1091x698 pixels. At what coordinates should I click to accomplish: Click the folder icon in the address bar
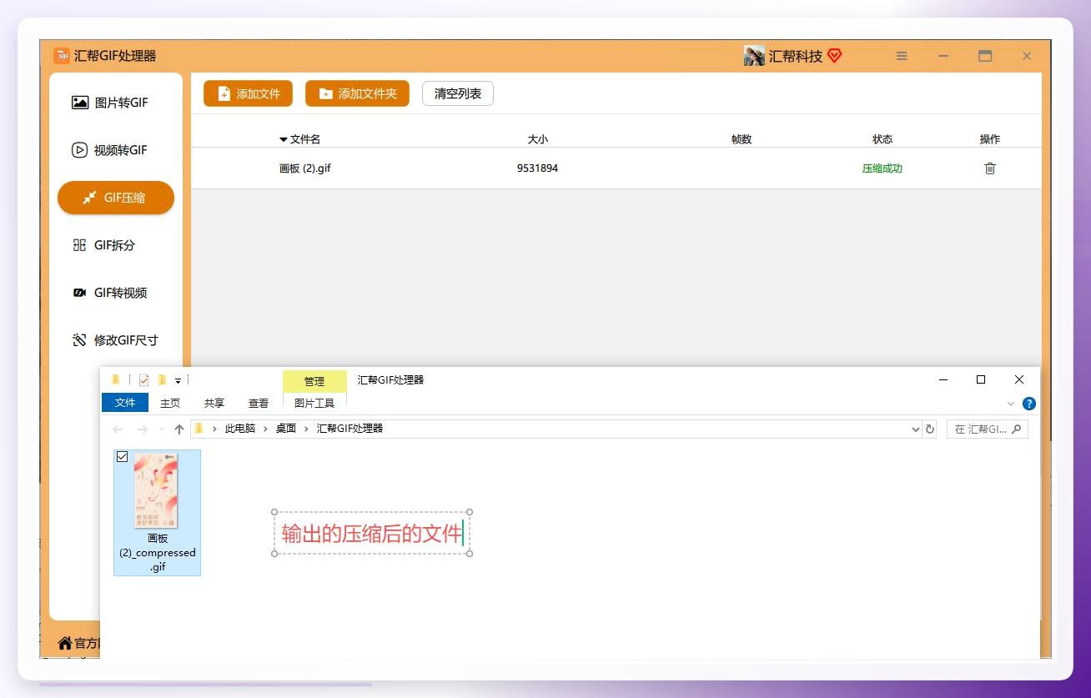pos(199,429)
